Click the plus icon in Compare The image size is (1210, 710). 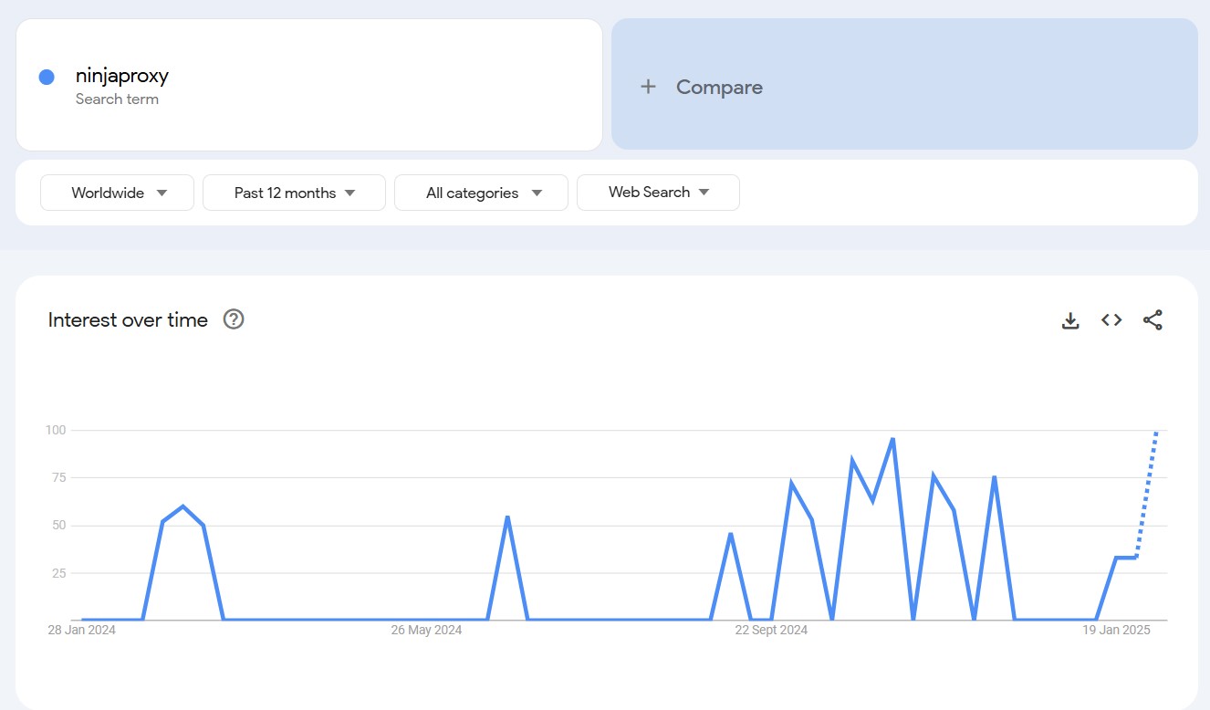[x=648, y=87]
